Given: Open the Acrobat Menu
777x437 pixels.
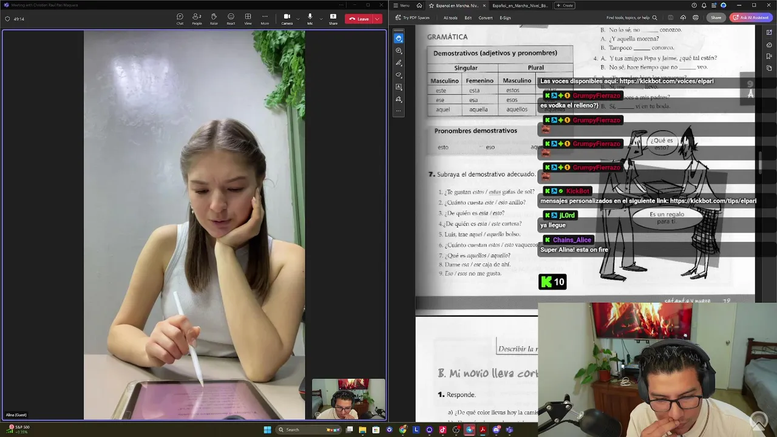Looking at the screenshot, I should tap(401, 5).
